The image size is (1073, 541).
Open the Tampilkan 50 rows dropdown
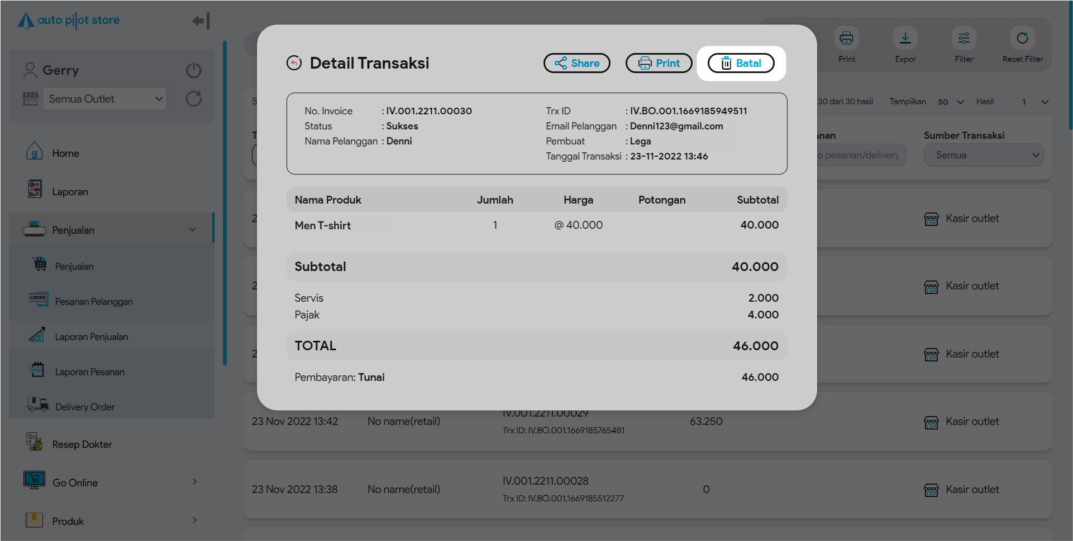[x=951, y=102]
